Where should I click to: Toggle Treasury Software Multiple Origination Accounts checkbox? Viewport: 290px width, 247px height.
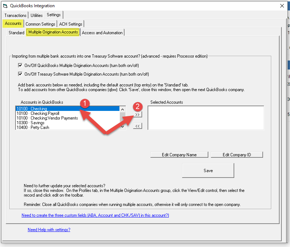20,74
